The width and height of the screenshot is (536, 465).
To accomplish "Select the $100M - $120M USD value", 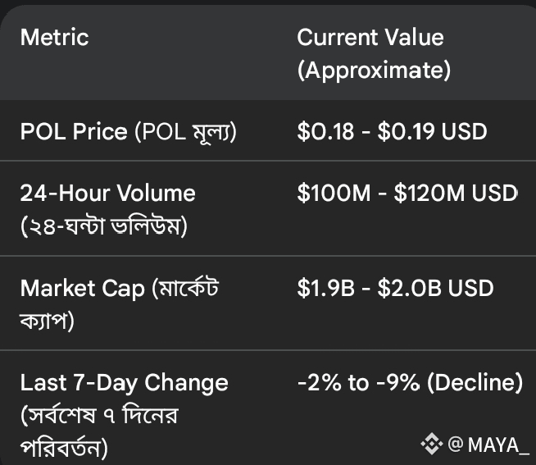I will pyautogui.click(x=407, y=194).
